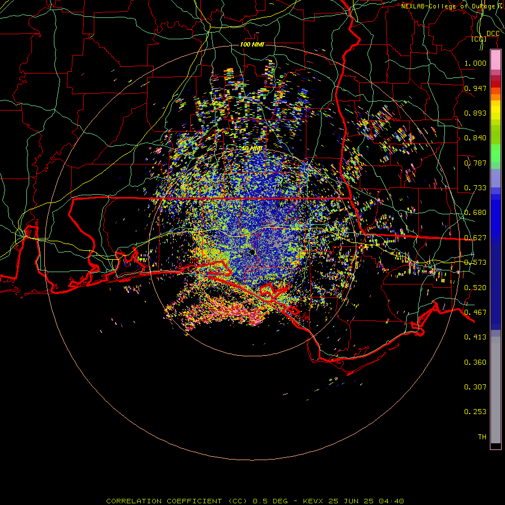This screenshot has width=505, height=505.
Task: Select the 0.573 scale value
Action: (x=475, y=263)
